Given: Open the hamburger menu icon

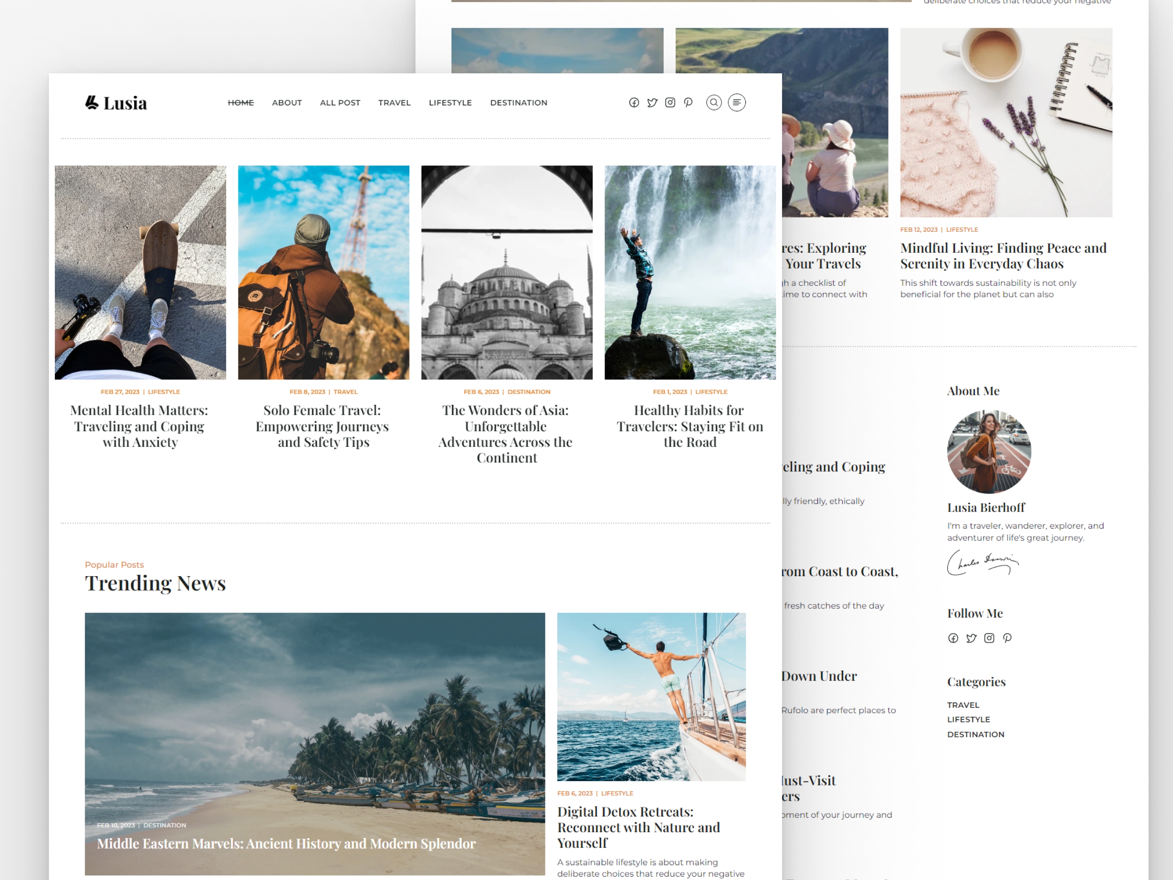Looking at the screenshot, I should 737,103.
